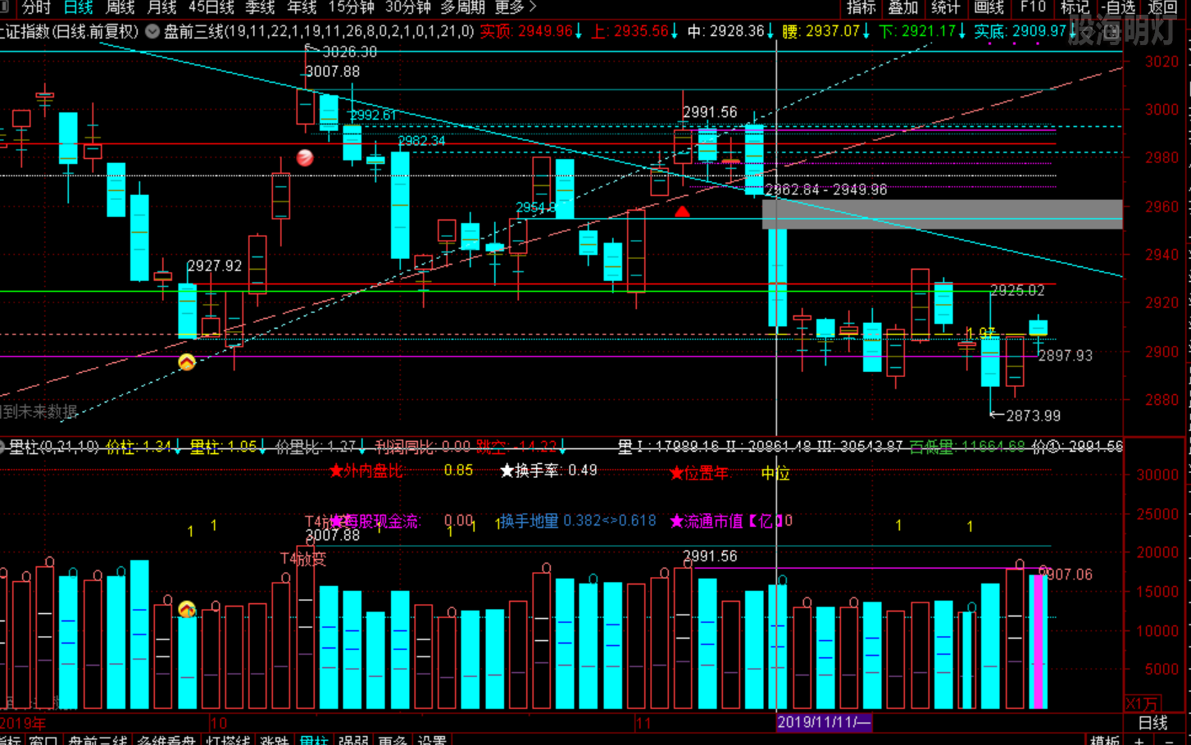Switch to the 分时 intraday view
This screenshot has width=1191, height=745.
pos(36,7)
